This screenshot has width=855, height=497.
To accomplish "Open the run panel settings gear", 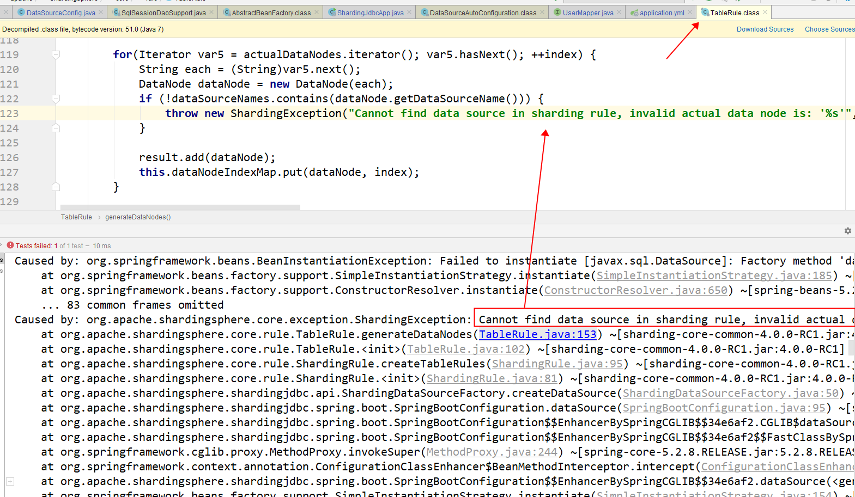I will [x=848, y=231].
